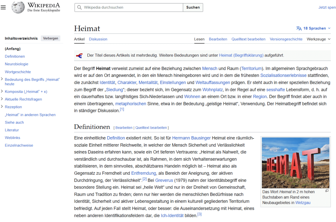Enlarge the image via caption icon
This screenshot has height=222, width=336.
(x=326, y=191)
